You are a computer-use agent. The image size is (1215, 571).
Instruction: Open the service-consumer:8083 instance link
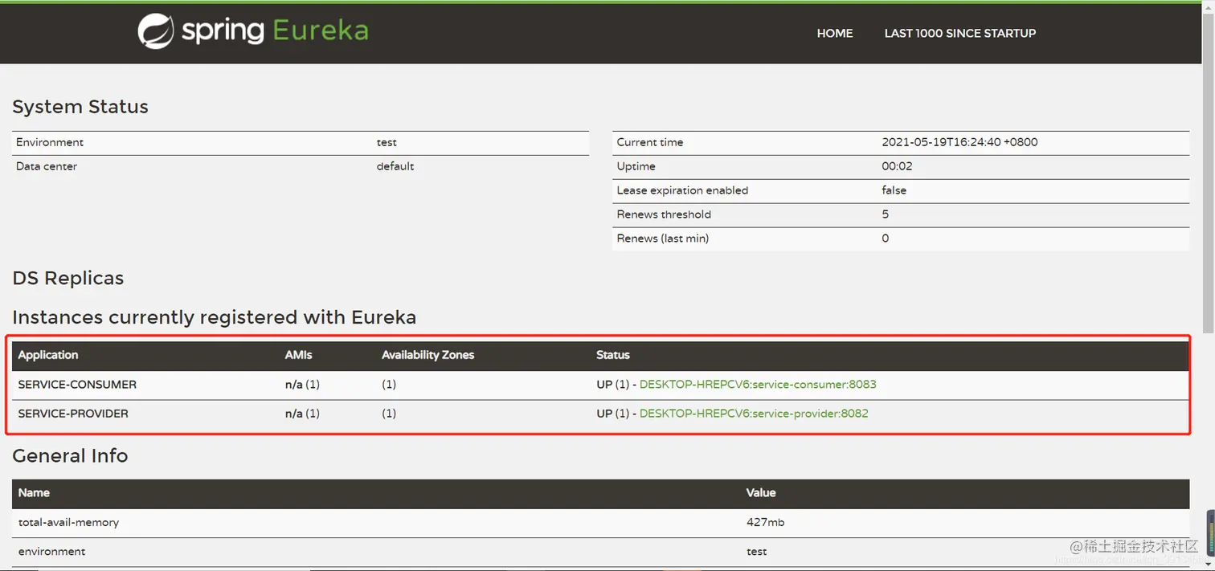tap(758, 385)
